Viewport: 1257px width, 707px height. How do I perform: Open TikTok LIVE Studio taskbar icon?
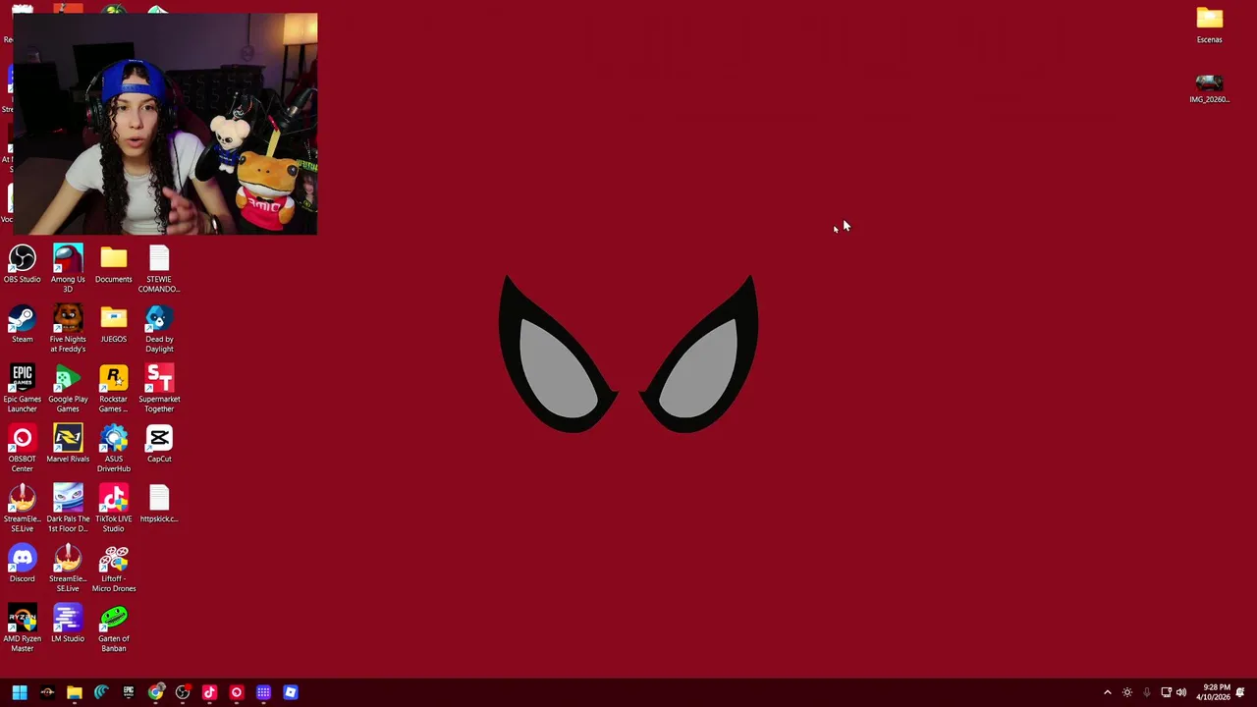(209, 692)
